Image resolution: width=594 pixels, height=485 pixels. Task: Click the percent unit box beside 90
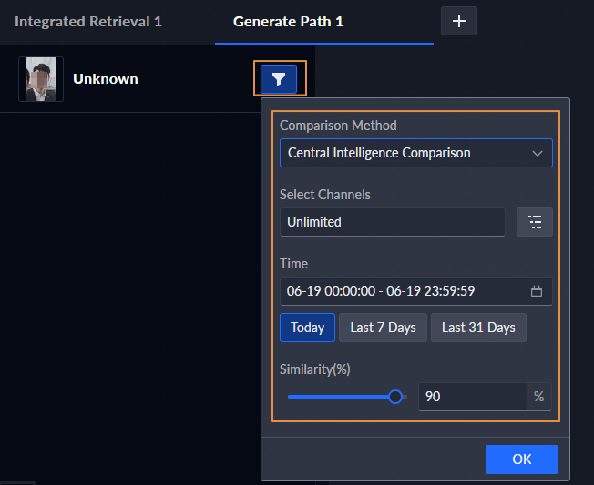click(539, 397)
